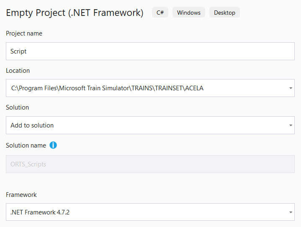This screenshot has height=227, width=301.
Task: Click the 'Framework' label
Action: pyautogui.click(x=21, y=195)
